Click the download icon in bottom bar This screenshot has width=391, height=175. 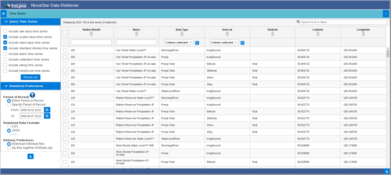tap(386, 171)
